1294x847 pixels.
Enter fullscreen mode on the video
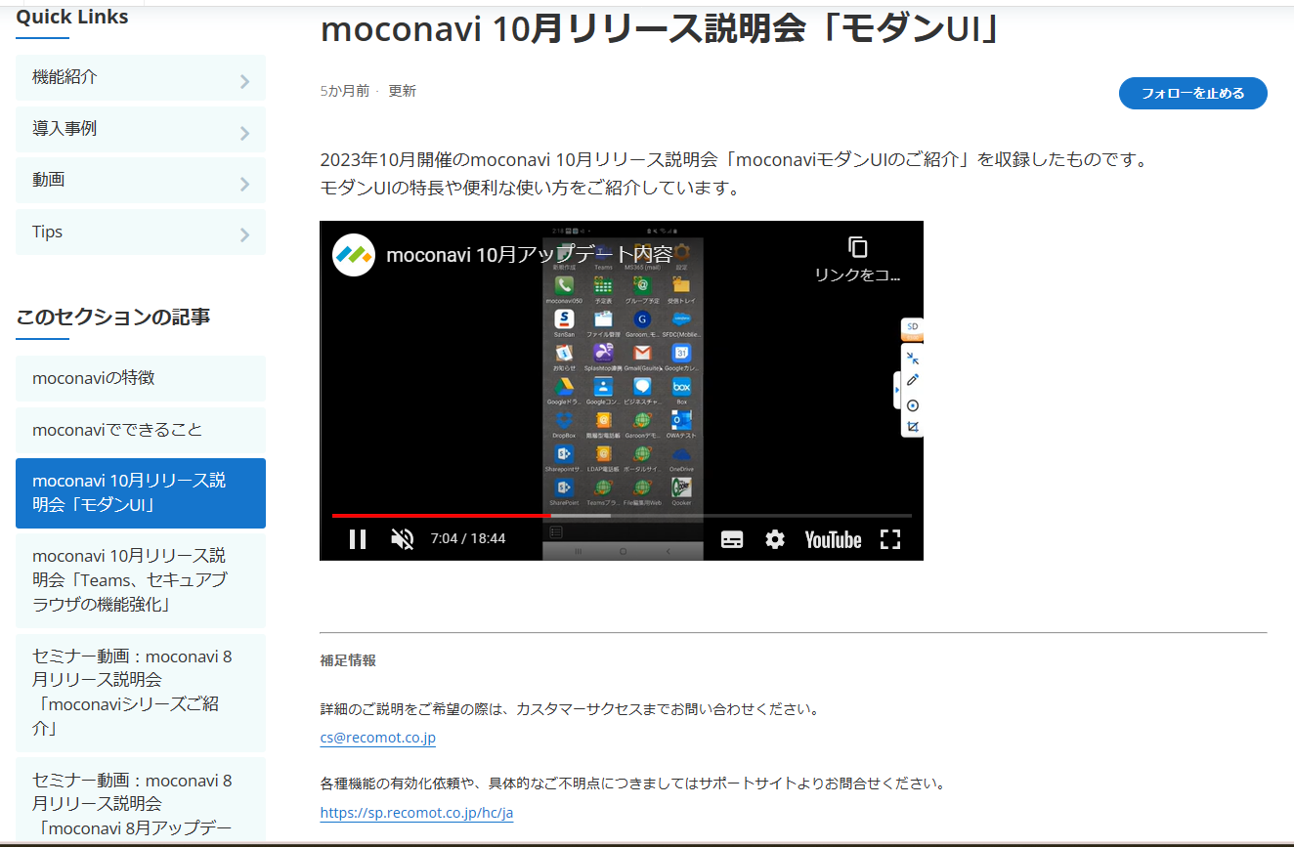click(889, 539)
